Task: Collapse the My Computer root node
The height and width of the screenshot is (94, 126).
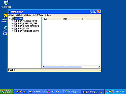Action: coord(10,19)
